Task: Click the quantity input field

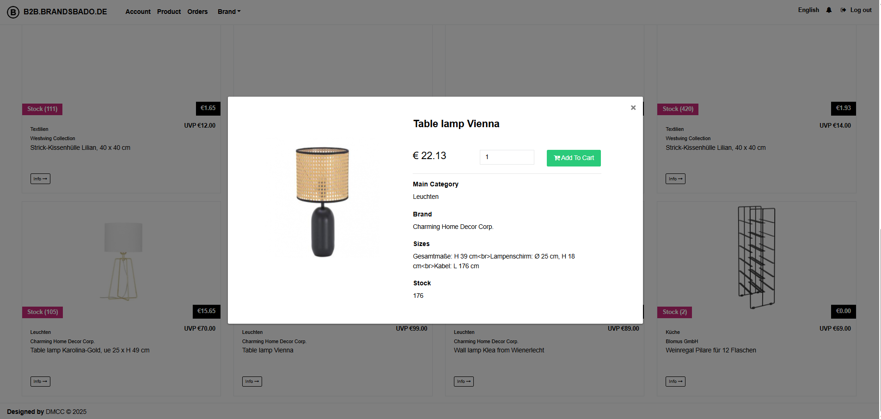Action: coord(507,157)
